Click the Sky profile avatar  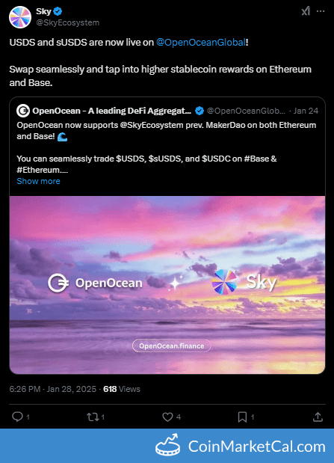pos(20,17)
